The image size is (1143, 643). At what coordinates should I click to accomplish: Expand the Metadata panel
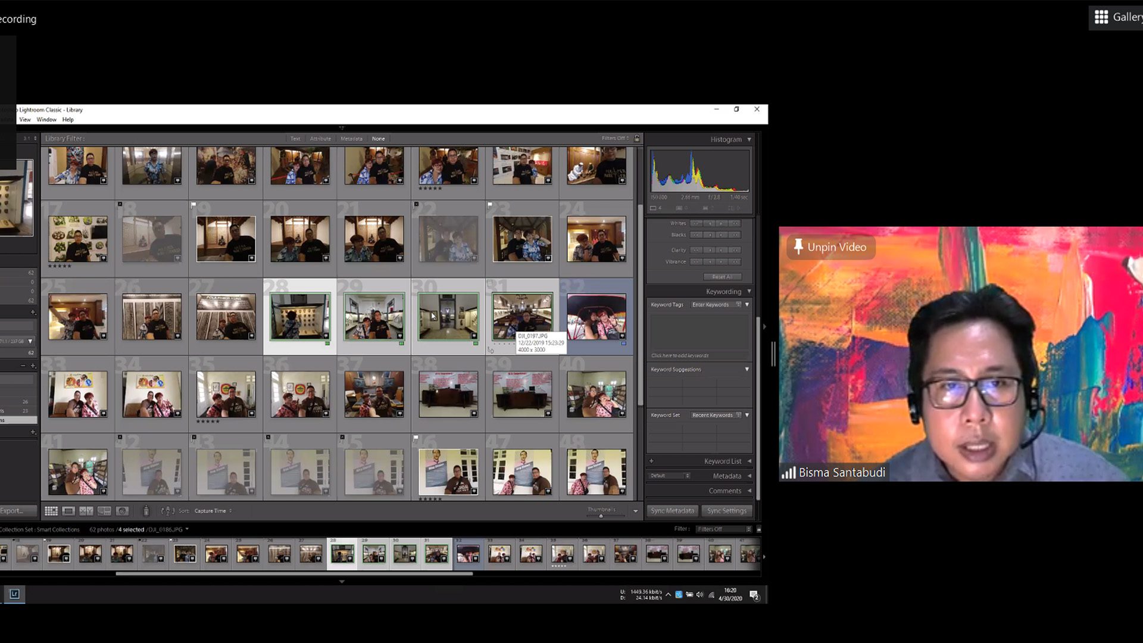point(727,476)
